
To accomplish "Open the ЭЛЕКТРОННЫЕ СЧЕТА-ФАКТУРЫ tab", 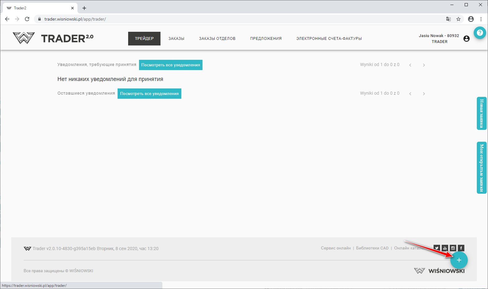I will [329, 39].
